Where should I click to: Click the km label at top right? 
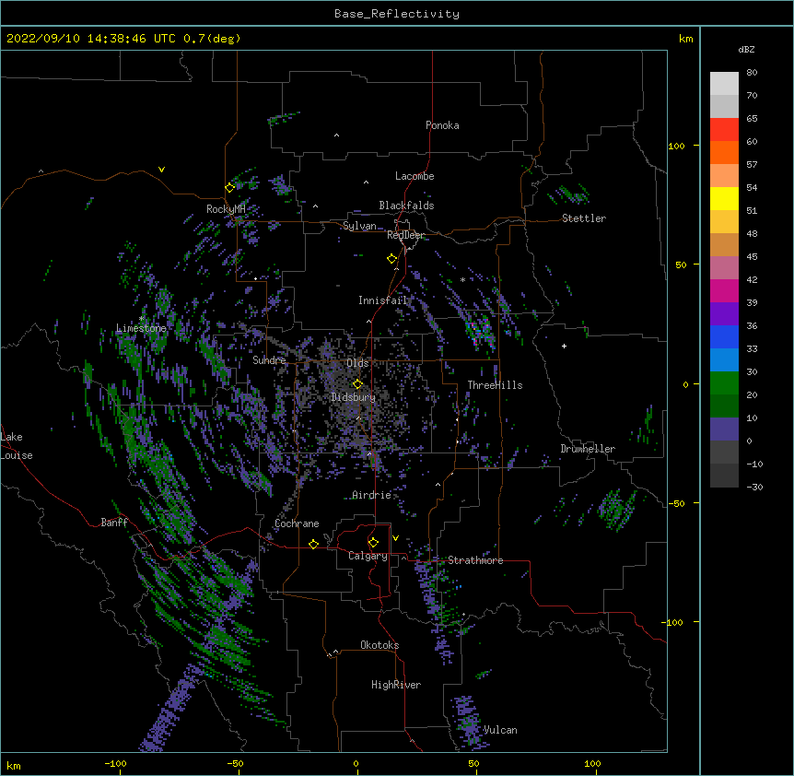tap(685, 39)
